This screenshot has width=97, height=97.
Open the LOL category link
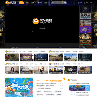pos(16,52)
